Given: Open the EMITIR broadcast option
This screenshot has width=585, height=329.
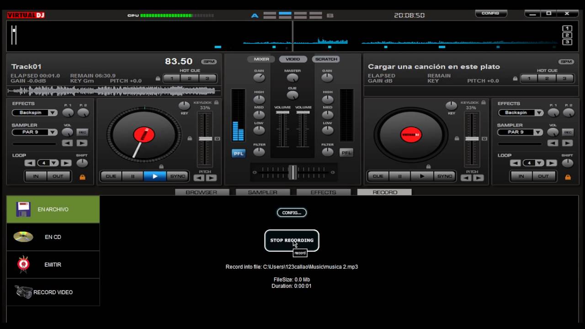Looking at the screenshot, I should (53, 265).
